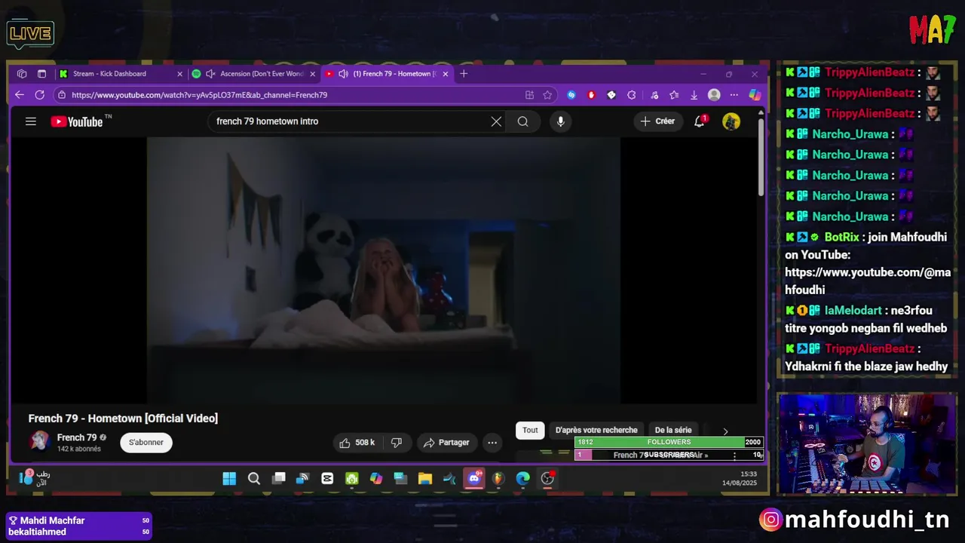Open the Créer create button

657,121
